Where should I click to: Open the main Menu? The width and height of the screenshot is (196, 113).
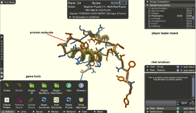pos(99,112)
